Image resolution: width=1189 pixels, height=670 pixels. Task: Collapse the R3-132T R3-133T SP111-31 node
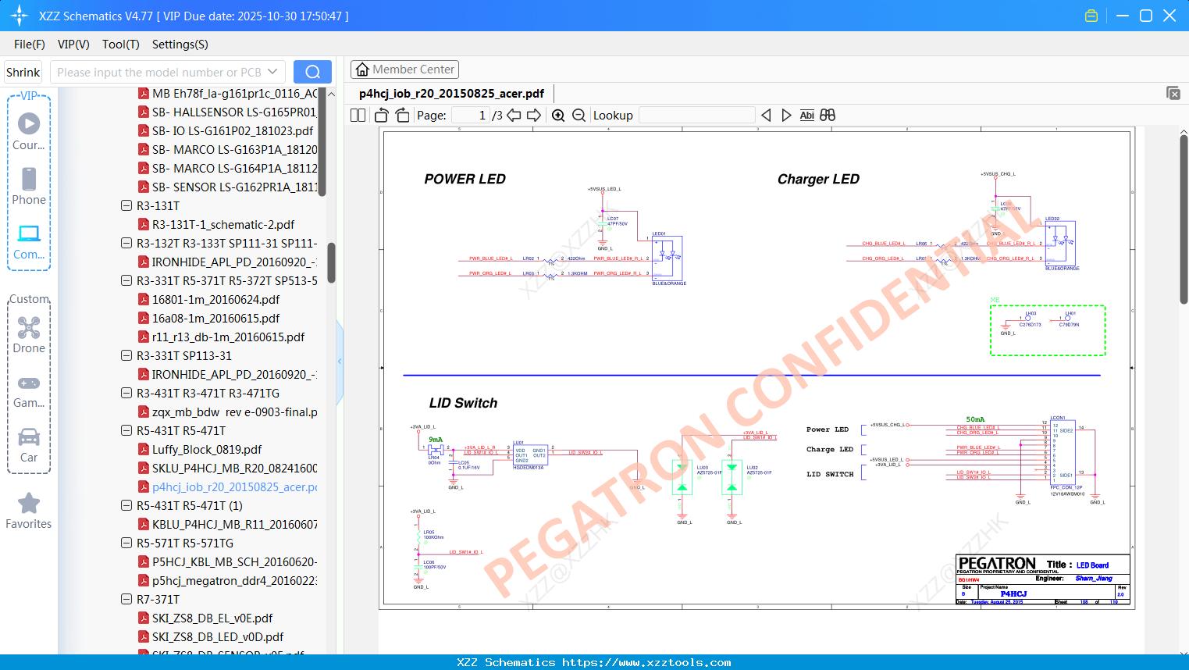pos(126,244)
